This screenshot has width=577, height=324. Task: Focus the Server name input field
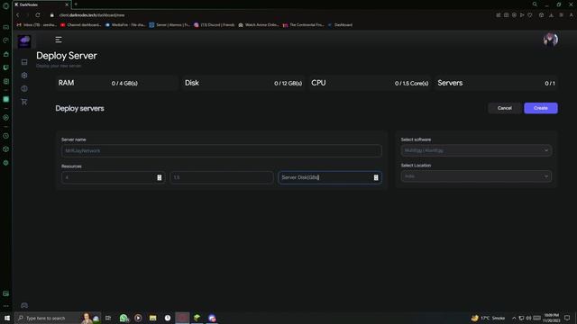pyautogui.click(x=222, y=150)
